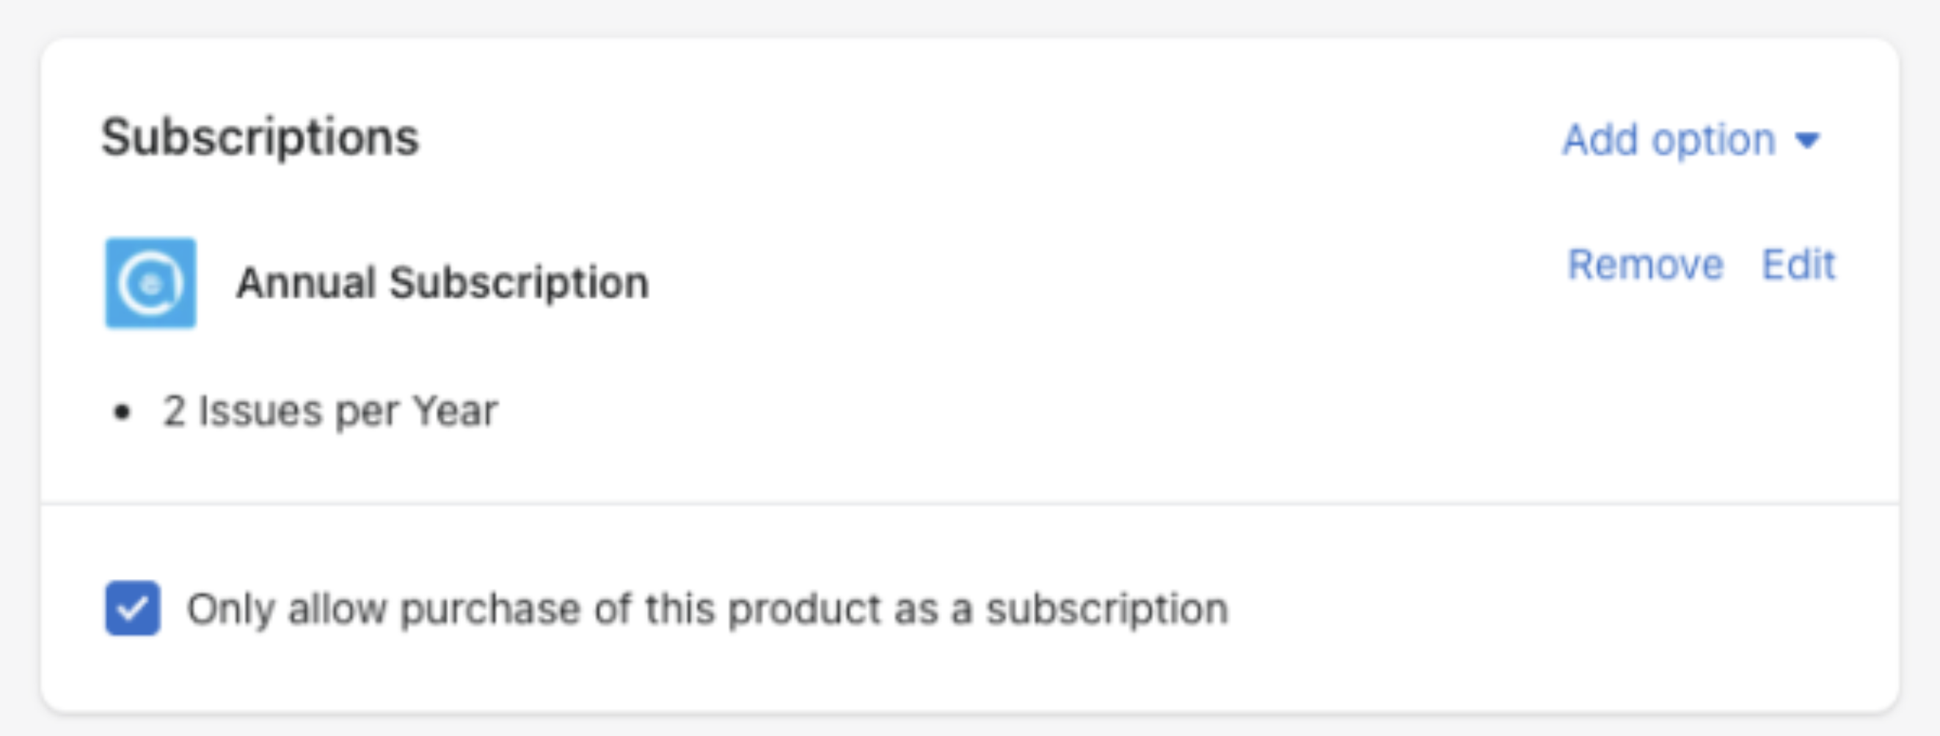
Task: Click the 'per Year' text in the list item
Action: pyautogui.click(x=417, y=412)
